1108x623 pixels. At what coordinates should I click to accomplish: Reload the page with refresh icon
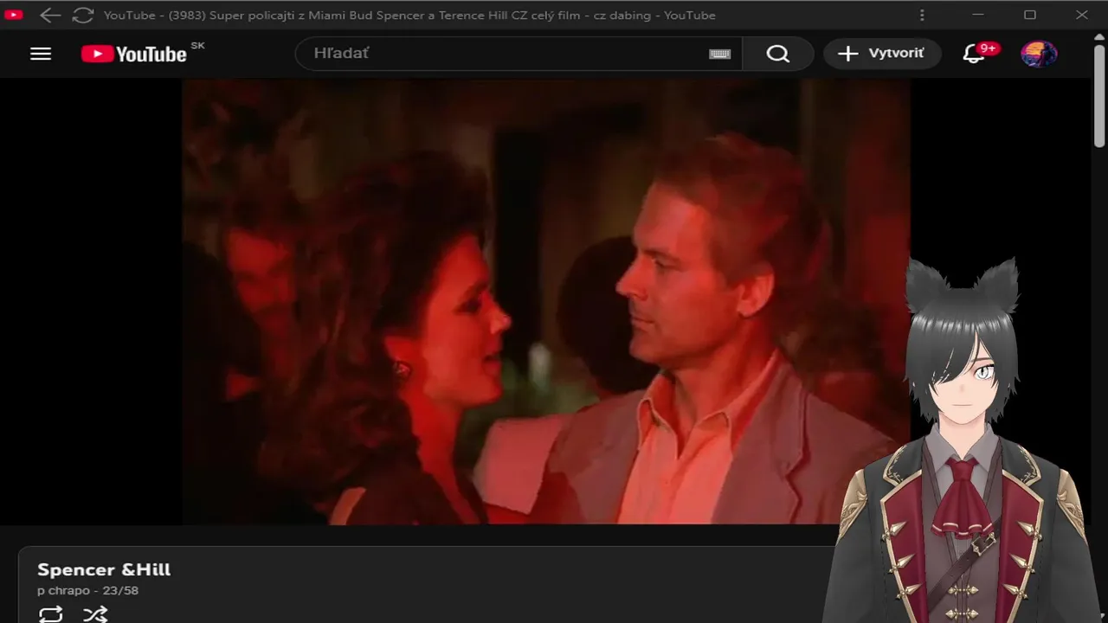(83, 15)
